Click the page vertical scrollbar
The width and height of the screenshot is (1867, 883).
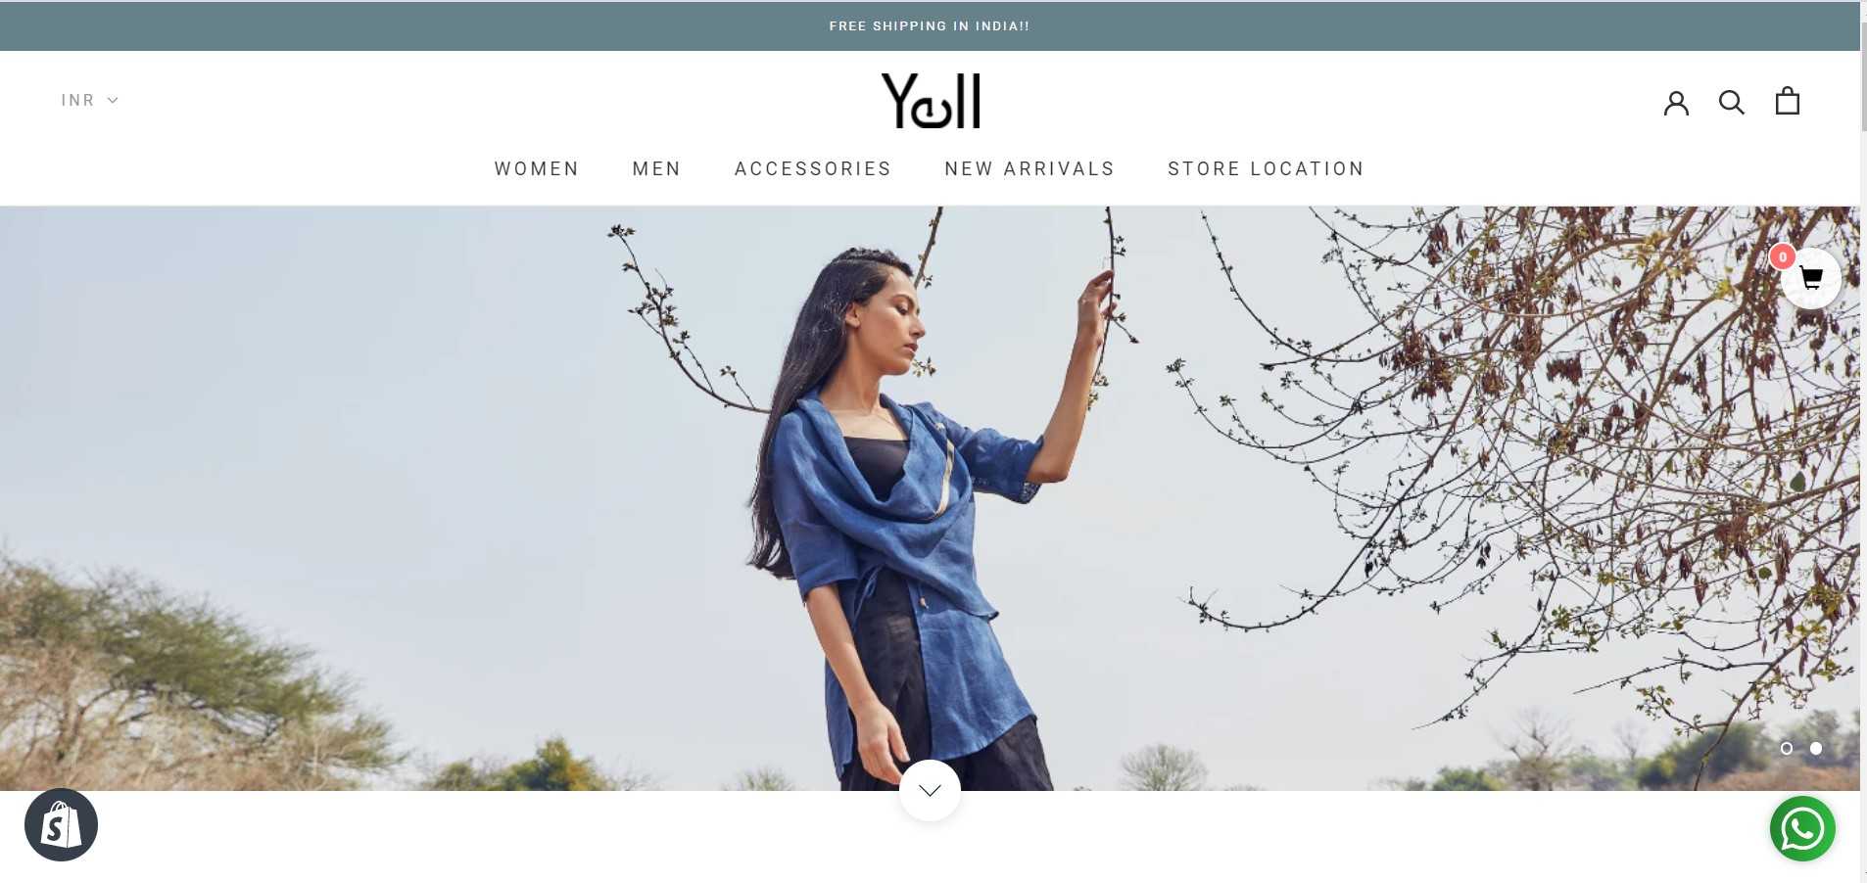click(1863, 441)
